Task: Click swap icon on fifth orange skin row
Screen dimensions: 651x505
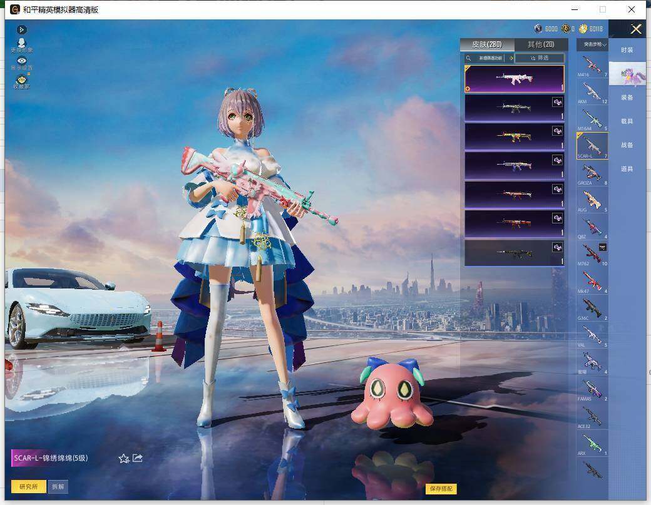Action: 557,189
